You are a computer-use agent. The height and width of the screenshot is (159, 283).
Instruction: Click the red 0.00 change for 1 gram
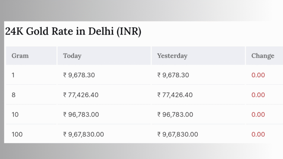[x=258, y=75]
